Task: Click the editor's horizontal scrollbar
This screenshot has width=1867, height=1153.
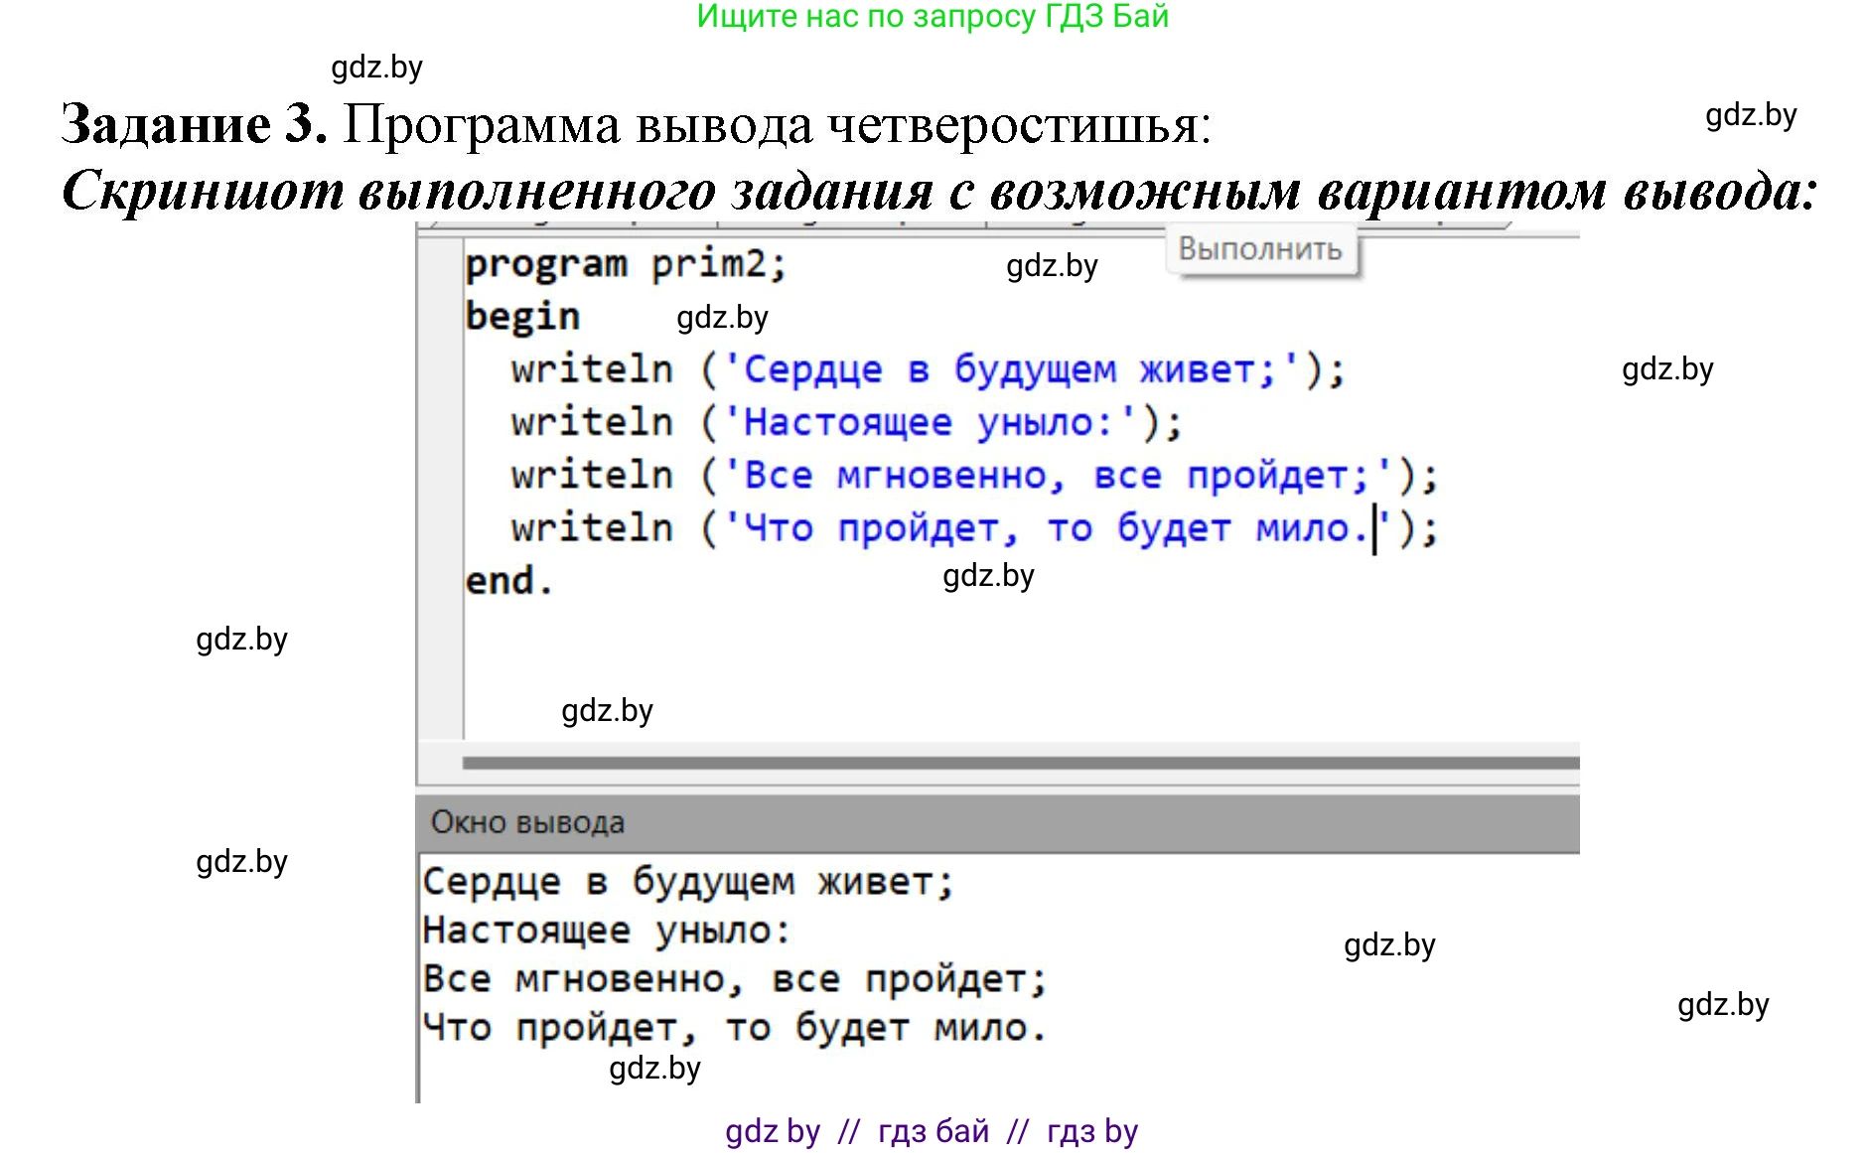Action: click(x=1020, y=763)
